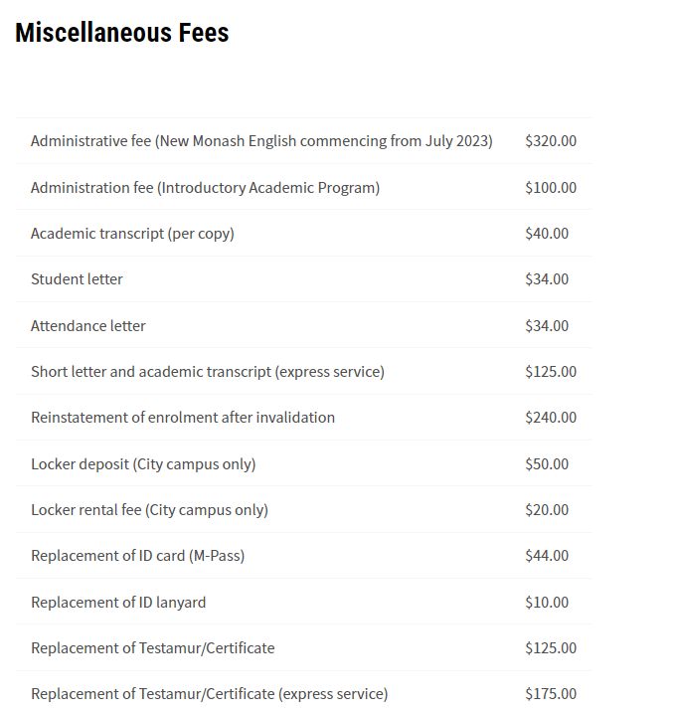Click the Attendance letter row
Viewport: 673px width, 711px height.
click(x=87, y=326)
